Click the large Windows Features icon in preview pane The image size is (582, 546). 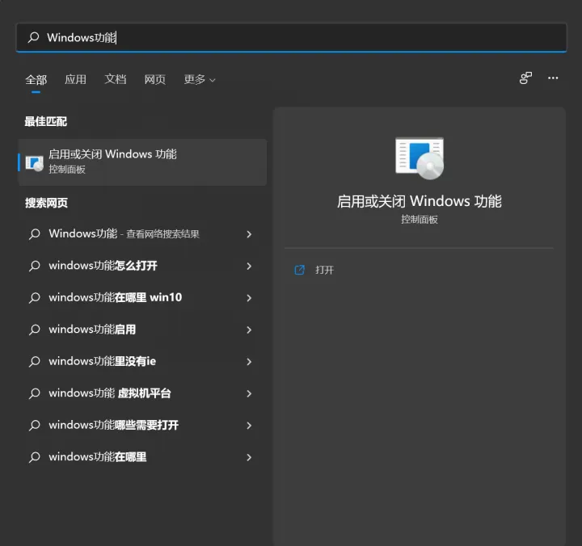click(420, 158)
